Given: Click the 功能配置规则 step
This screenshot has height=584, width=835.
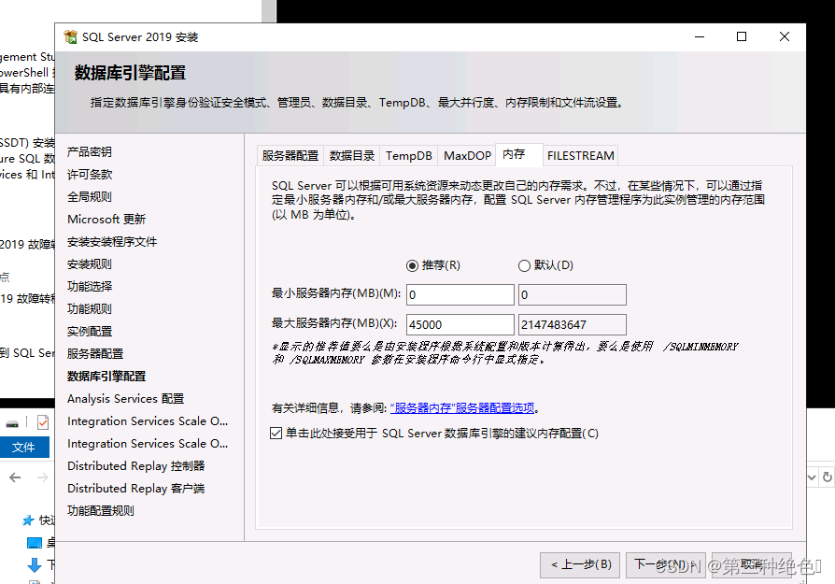Looking at the screenshot, I should tap(101, 510).
